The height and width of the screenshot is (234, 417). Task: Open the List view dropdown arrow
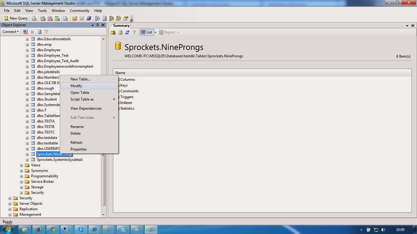tap(156, 32)
